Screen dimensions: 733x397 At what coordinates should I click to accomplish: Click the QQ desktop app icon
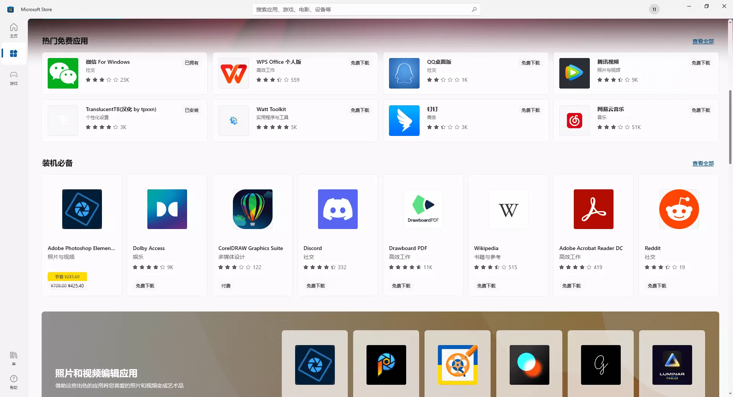pyautogui.click(x=404, y=73)
